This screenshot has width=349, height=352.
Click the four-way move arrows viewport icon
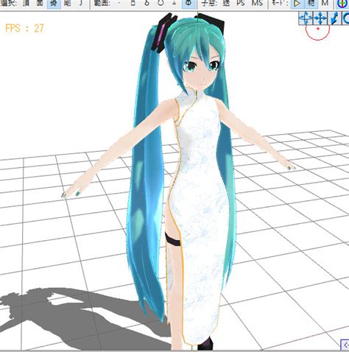click(x=320, y=18)
